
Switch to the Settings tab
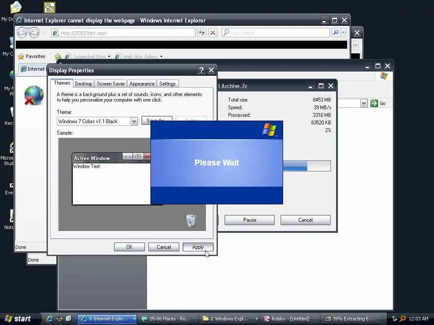167,84
